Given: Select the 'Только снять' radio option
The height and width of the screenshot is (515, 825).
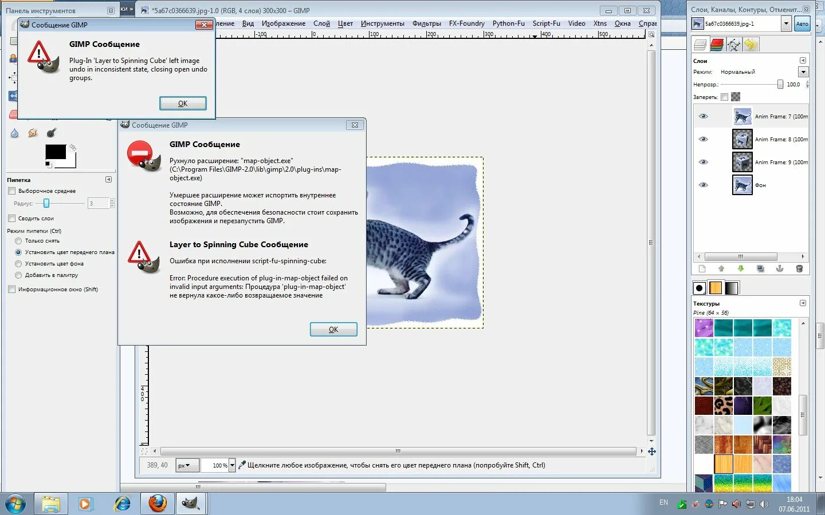Looking at the screenshot, I should point(18,241).
